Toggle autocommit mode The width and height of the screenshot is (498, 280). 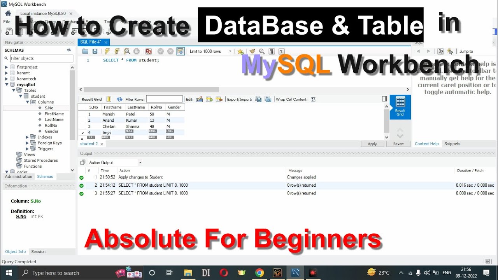click(180, 51)
